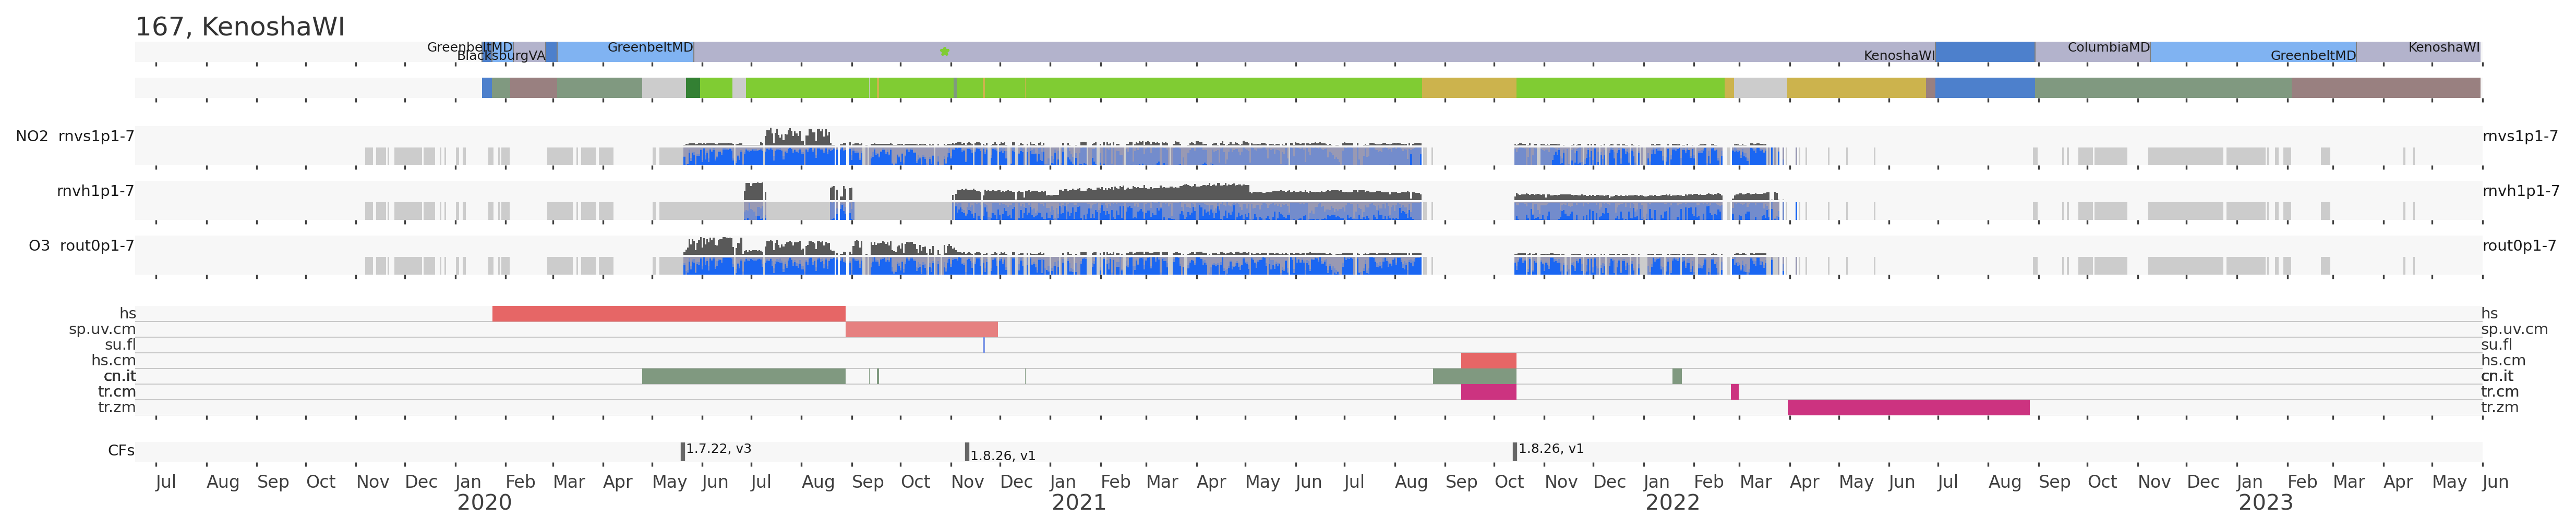Click the green star marker in top bar

(944, 52)
